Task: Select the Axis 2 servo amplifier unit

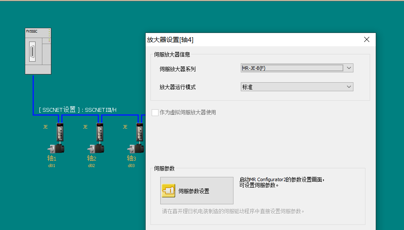Action: pos(100,132)
